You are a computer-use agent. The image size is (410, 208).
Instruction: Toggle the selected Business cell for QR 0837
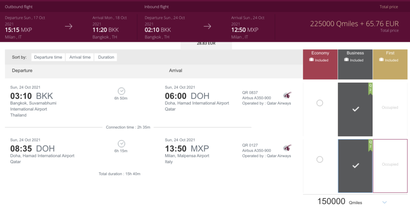click(355, 109)
